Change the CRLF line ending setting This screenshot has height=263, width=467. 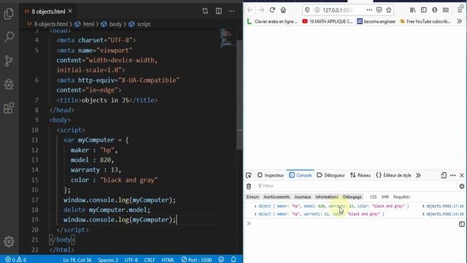(x=150, y=260)
